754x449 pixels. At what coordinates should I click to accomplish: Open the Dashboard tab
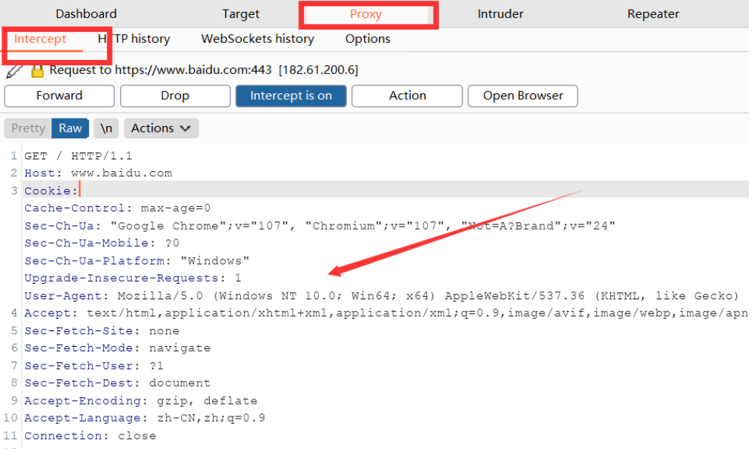86,14
